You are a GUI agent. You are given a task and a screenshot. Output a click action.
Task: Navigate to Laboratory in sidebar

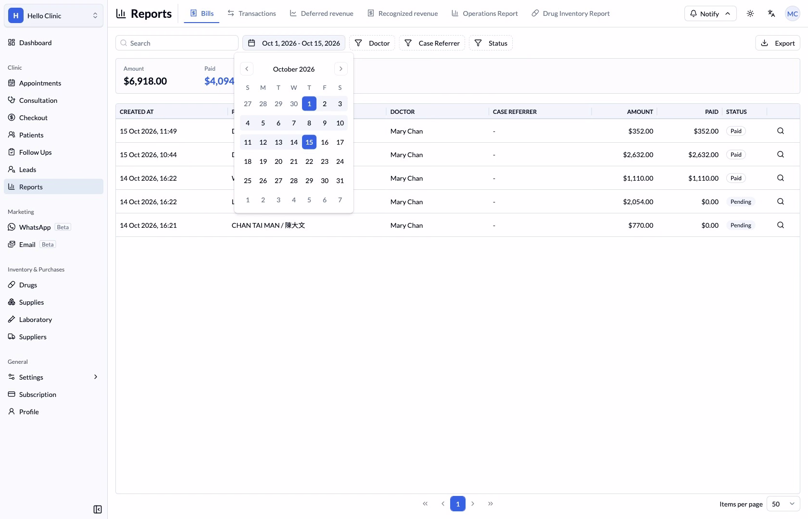[x=53, y=319]
